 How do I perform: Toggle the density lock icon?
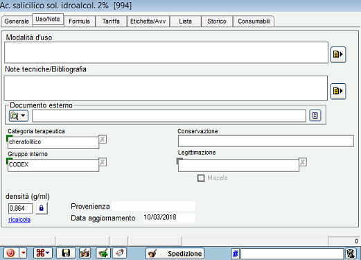[x=42, y=208]
